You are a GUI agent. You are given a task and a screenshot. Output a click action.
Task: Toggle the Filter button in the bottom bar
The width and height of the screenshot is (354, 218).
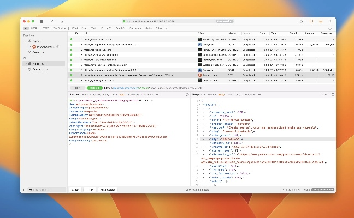coord(89,189)
